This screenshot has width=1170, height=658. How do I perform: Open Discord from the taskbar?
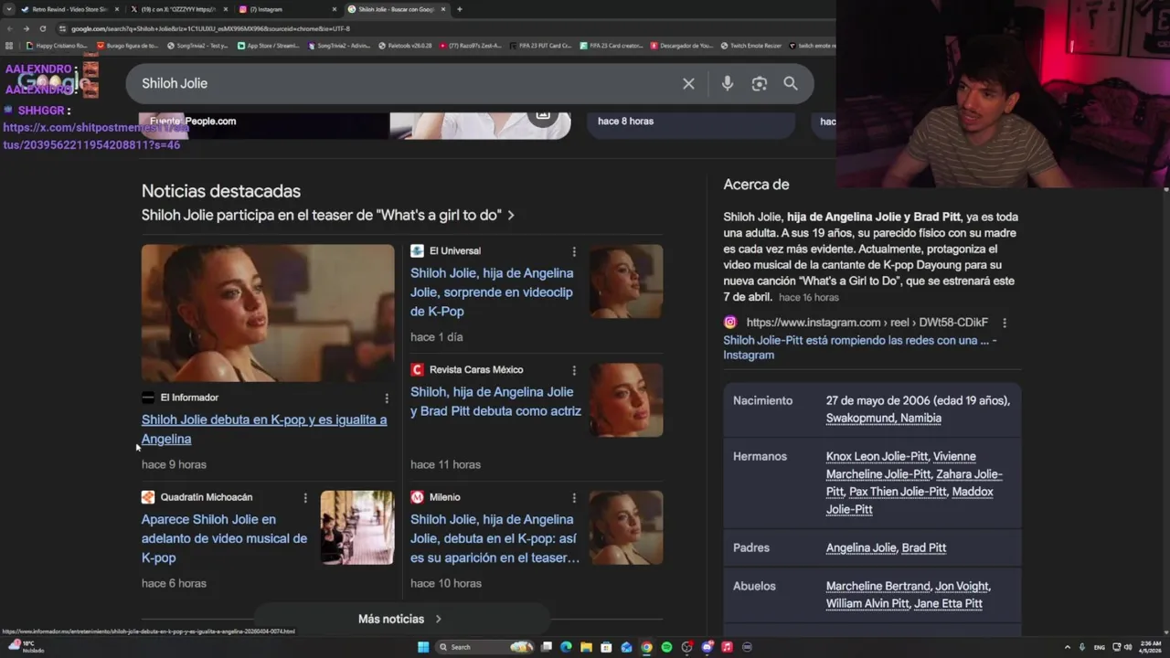point(707,647)
